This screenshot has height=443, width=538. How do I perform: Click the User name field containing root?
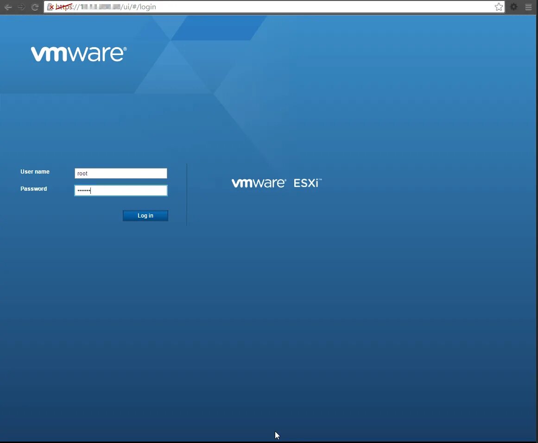pos(121,173)
